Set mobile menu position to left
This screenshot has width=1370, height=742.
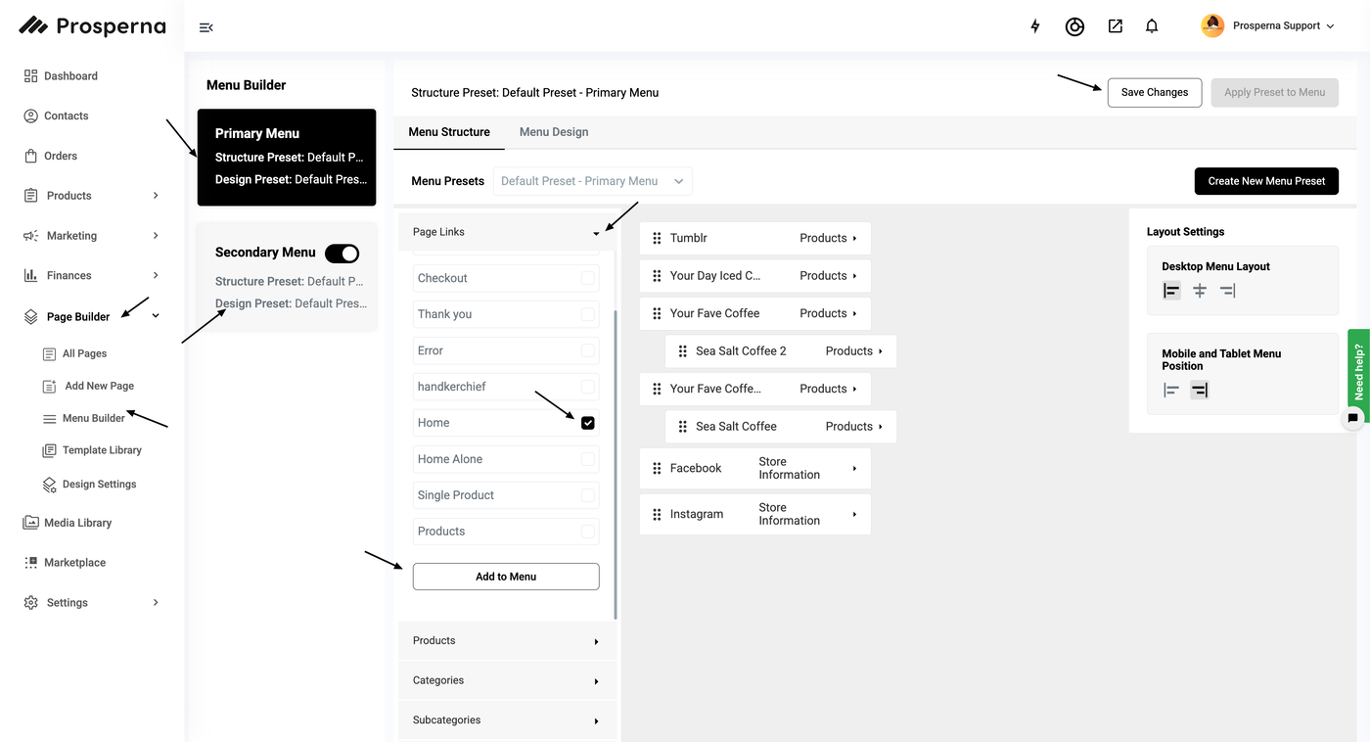(x=1171, y=391)
